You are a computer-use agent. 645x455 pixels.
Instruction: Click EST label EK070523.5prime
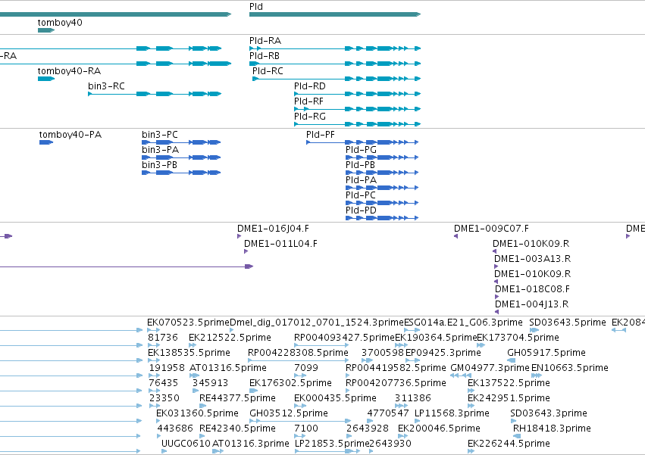(188, 323)
